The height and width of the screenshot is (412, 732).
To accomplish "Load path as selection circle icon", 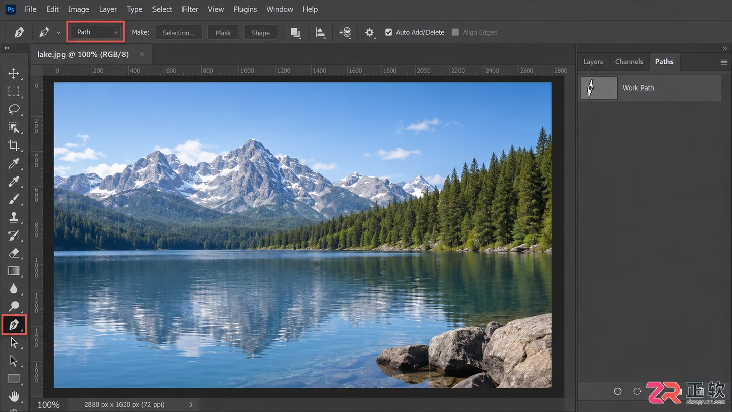I will click(x=637, y=391).
